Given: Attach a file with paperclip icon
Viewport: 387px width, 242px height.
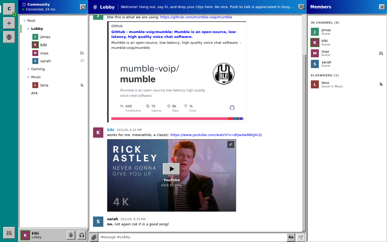Looking at the screenshot, I should [x=94, y=237].
